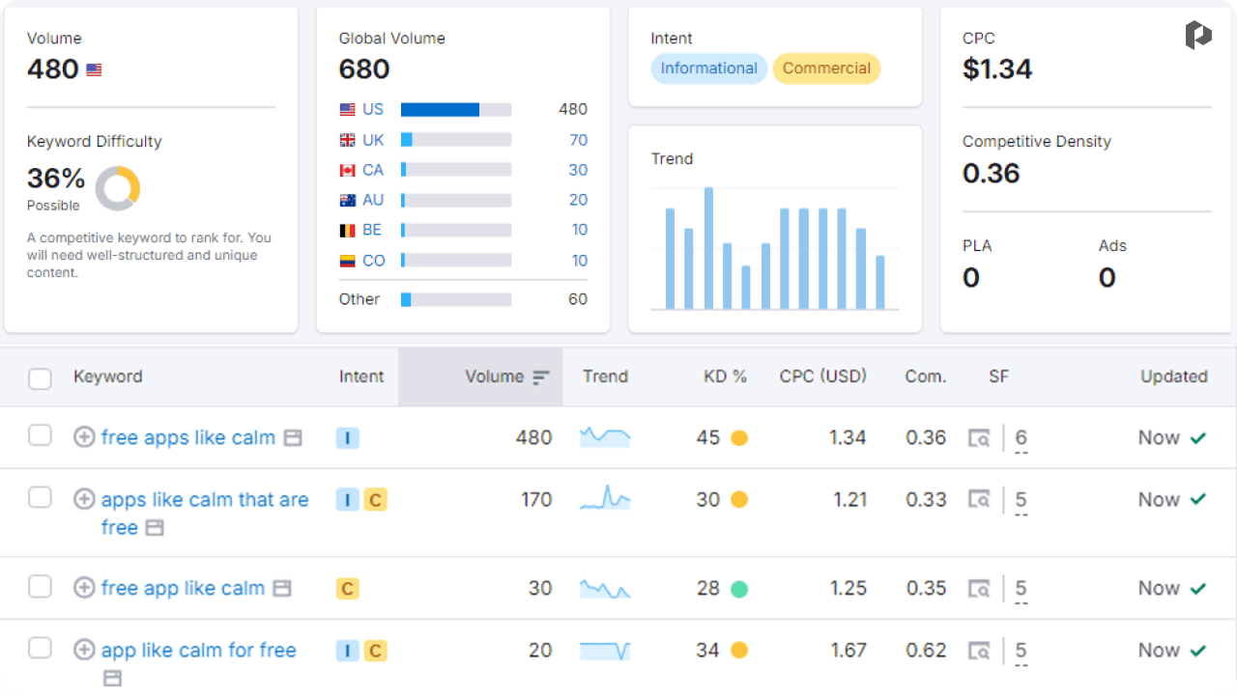1237x695 pixels.
Task: Tick the select-all checkbox in table header
Action: pos(40,378)
